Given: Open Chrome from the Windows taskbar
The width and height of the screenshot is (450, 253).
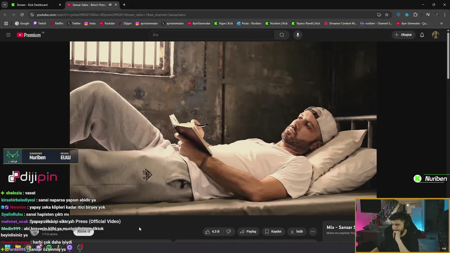Looking at the screenshot, I should (x=28, y=248).
